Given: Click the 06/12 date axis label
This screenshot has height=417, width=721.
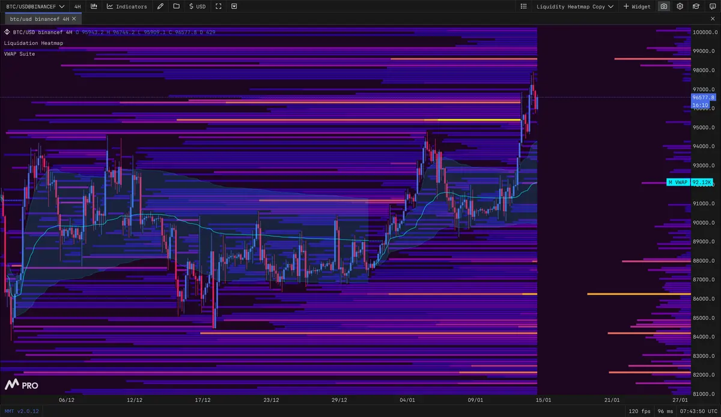Looking at the screenshot, I should pos(67,400).
